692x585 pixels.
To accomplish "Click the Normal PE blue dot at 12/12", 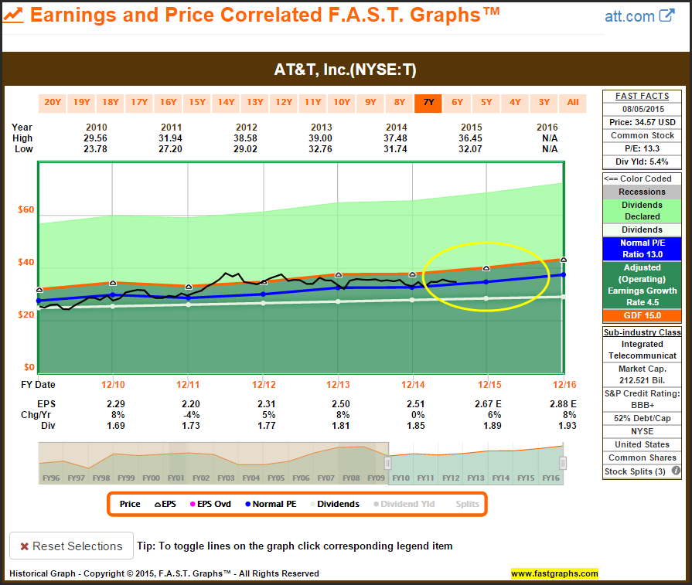I will (263, 294).
